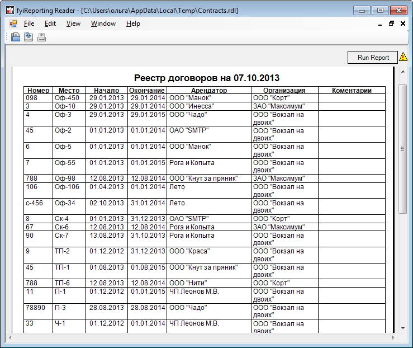Click the 'Номер' column header
Screen dimensions: 413x348
click(x=39, y=91)
